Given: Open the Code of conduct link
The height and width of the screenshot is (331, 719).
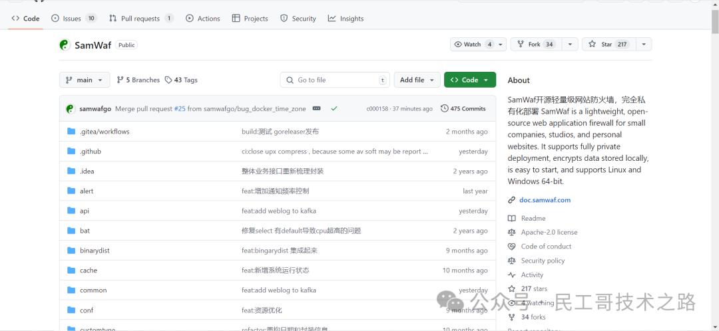Looking at the screenshot, I should (x=546, y=247).
